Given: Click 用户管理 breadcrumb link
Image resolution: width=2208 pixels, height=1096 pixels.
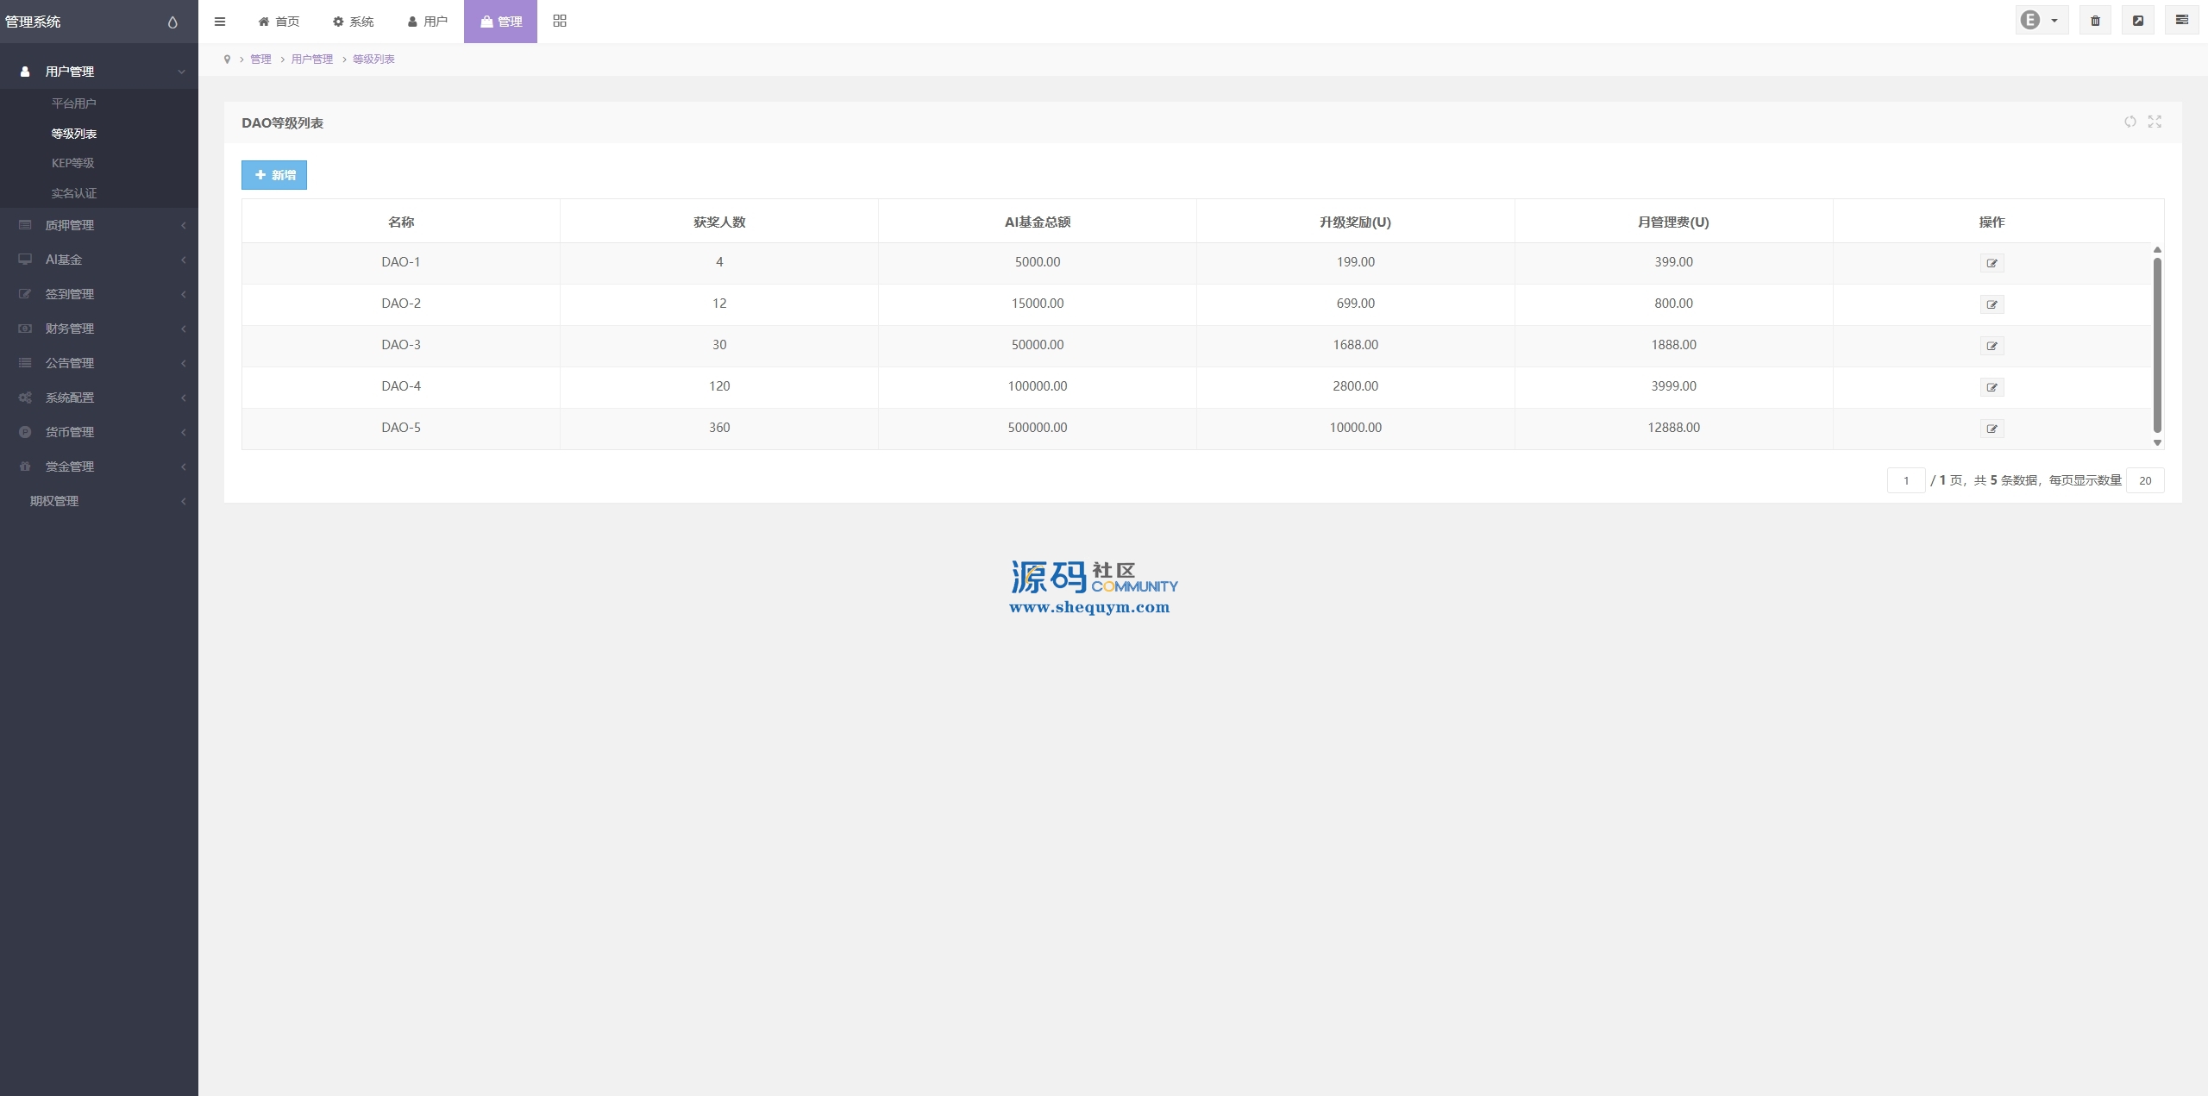Looking at the screenshot, I should coord(311,59).
